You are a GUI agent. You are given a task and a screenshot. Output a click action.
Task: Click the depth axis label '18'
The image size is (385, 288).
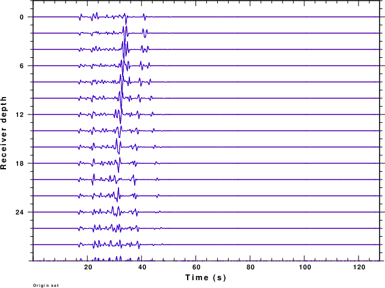tap(20, 163)
